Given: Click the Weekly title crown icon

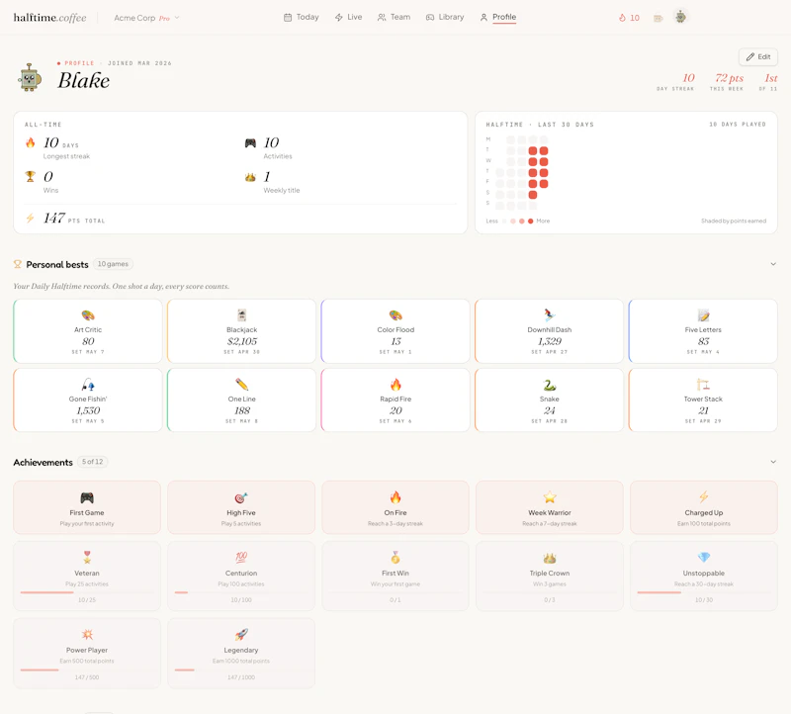Looking at the screenshot, I should (x=250, y=177).
